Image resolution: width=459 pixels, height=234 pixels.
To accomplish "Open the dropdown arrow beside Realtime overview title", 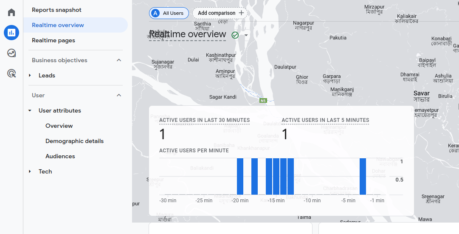I will [x=246, y=35].
